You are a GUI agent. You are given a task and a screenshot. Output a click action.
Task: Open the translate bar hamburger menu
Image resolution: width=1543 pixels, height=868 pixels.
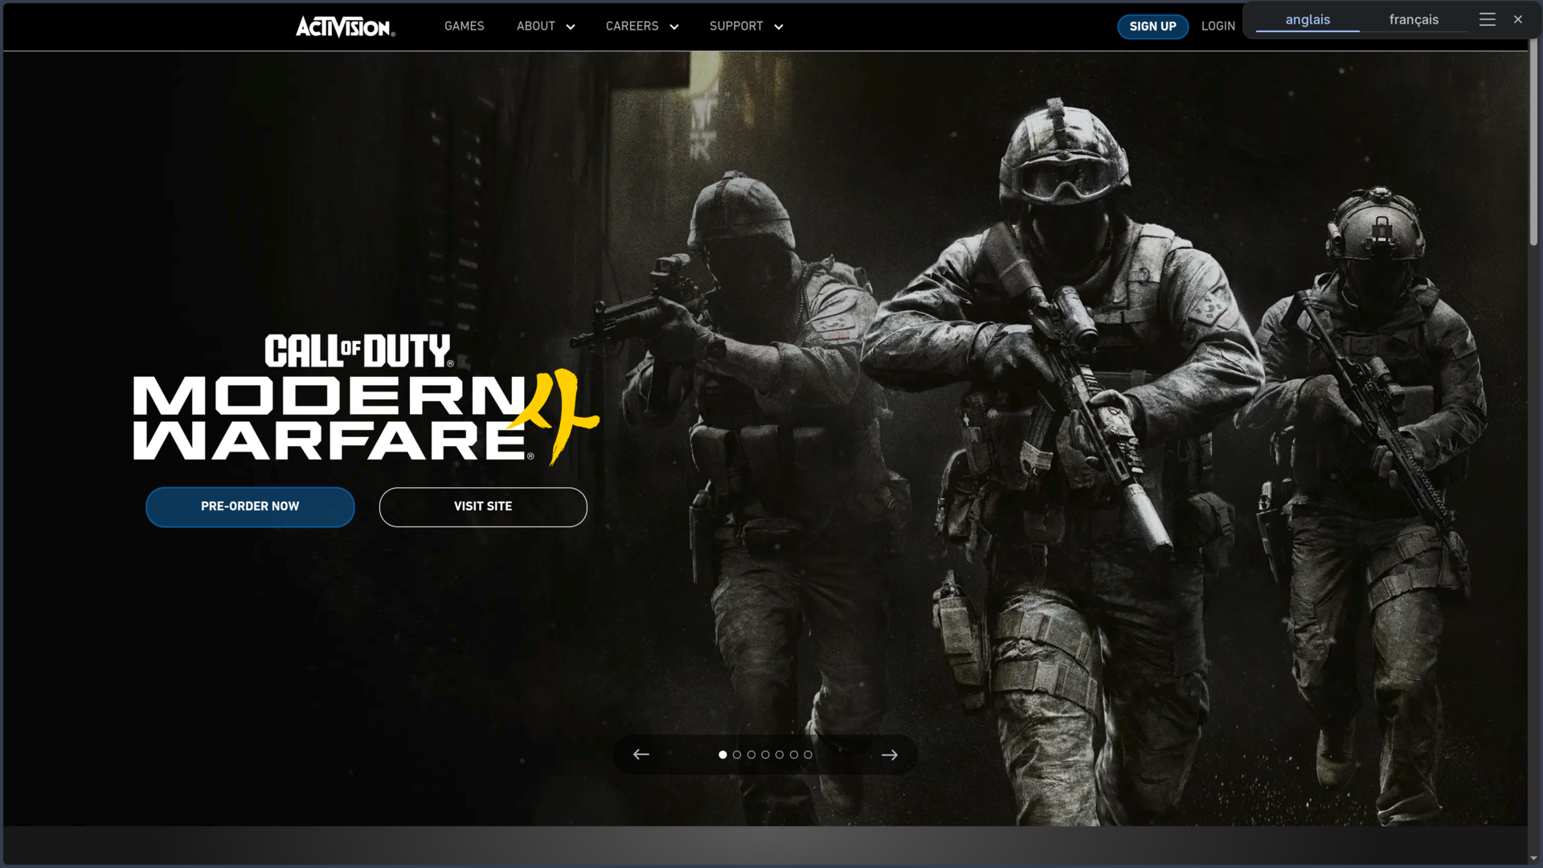point(1488,19)
